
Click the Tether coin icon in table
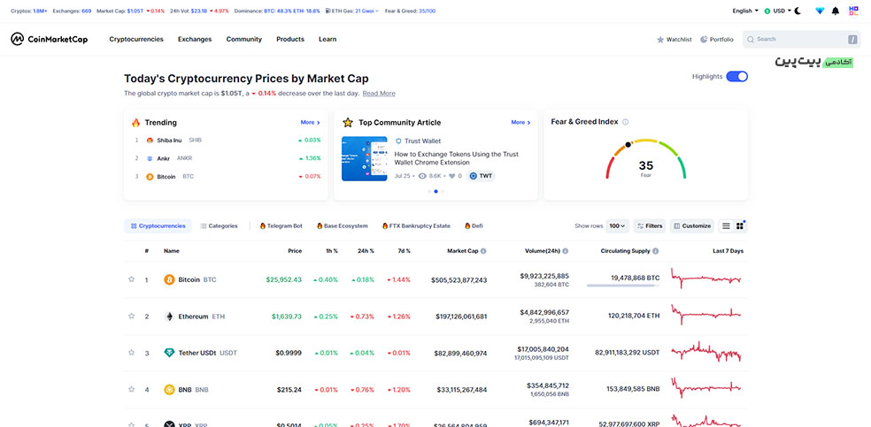pyautogui.click(x=169, y=353)
